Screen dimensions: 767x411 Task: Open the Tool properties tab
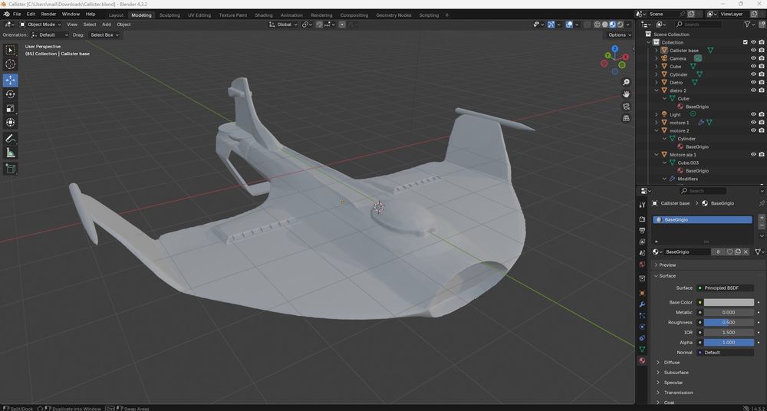point(642,205)
